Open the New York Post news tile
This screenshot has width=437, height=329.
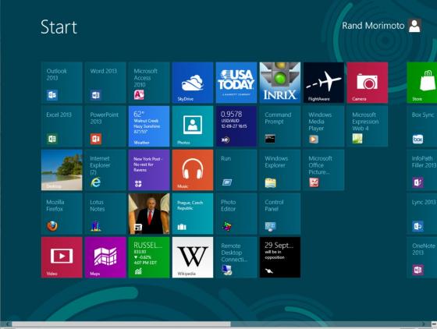(149, 170)
